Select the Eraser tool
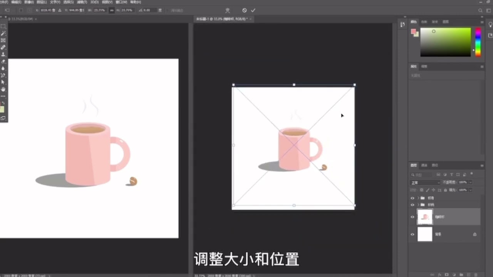The width and height of the screenshot is (493, 277). tap(3, 61)
